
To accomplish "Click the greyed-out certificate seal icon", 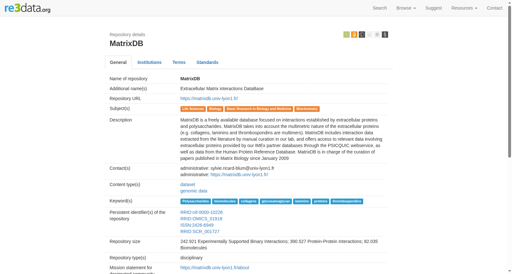I will (x=377, y=35).
